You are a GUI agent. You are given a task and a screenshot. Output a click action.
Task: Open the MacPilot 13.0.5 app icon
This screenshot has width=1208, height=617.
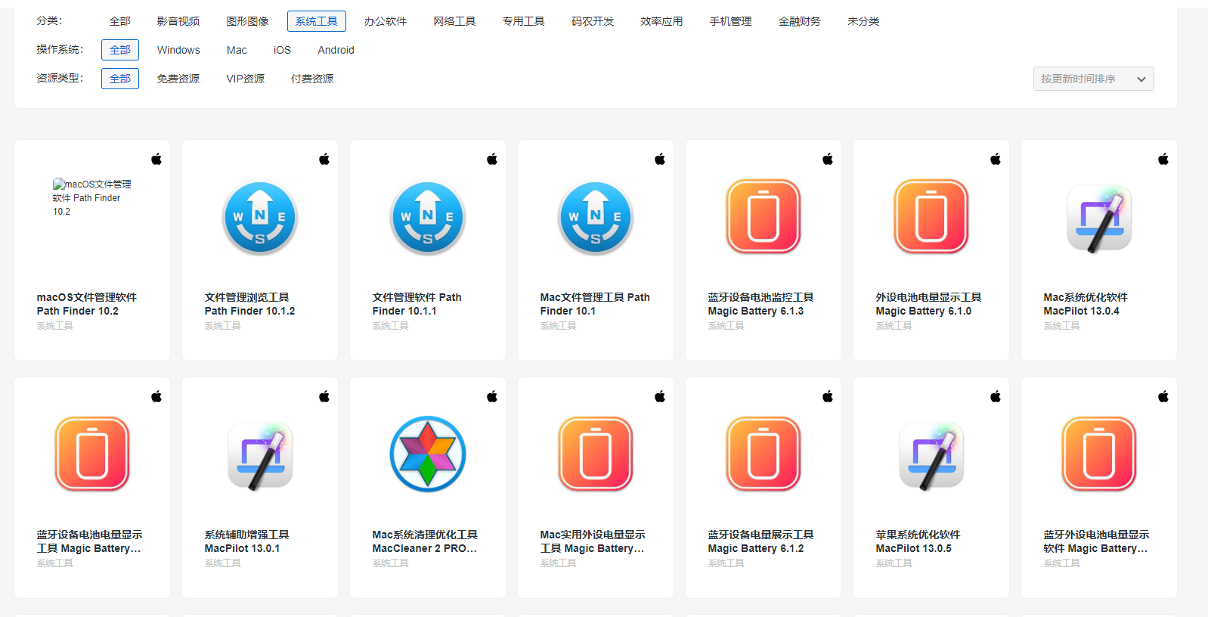931,454
